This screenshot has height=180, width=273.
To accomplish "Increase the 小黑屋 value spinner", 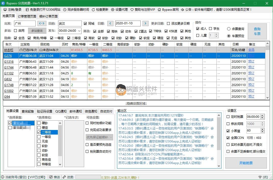I will pyautogui.click(x=262, y=129).
